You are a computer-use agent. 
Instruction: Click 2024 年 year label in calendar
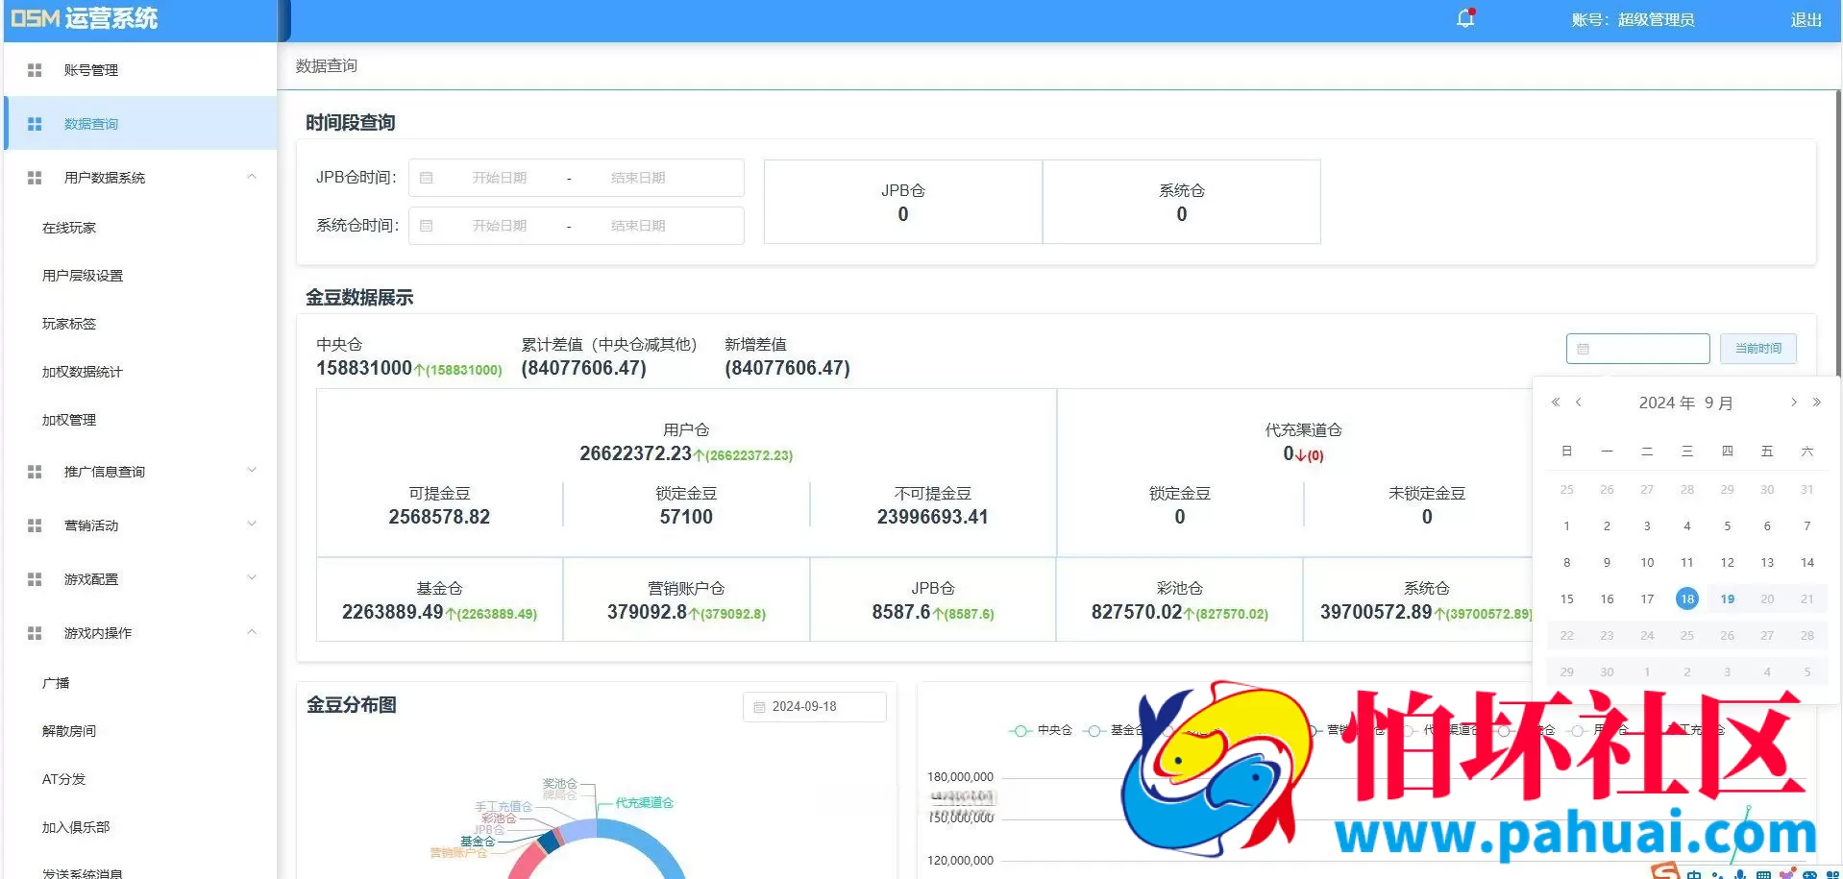coord(1666,403)
